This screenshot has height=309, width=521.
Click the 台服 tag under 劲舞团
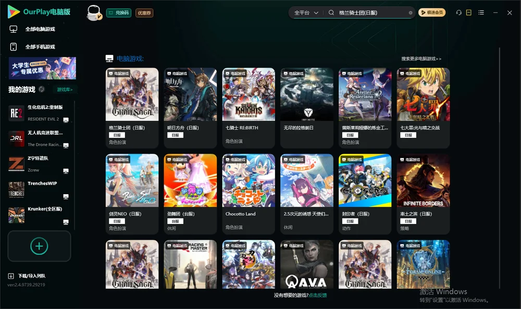pyautogui.click(x=175, y=221)
